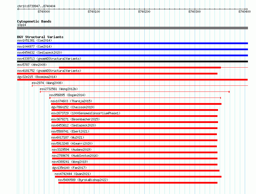Viewport: 256px width, 194px height.
Task: Open the dgv32e215 (Boomsma2014) variant label
Action: click(37, 77)
